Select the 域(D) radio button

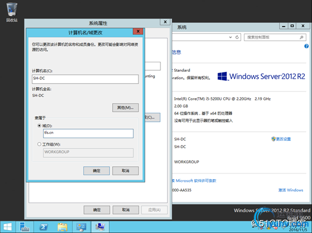tap(39, 126)
